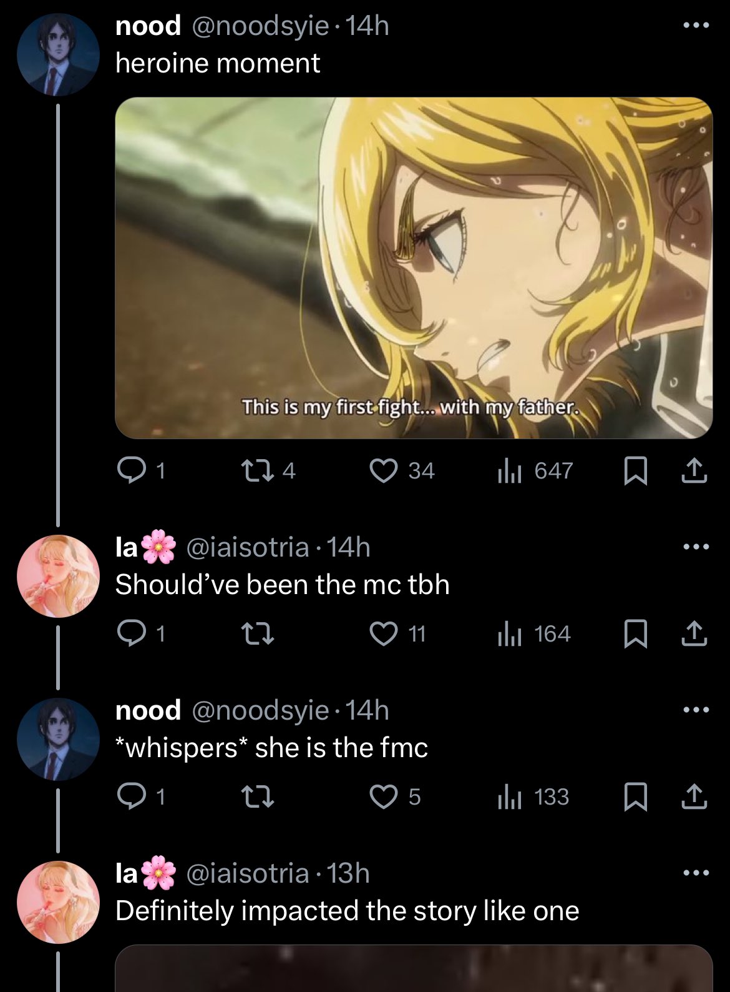Viewport: 730px width, 992px height.
Task: Share the "she is the fmc" reply
Action: tap(694, 797)
